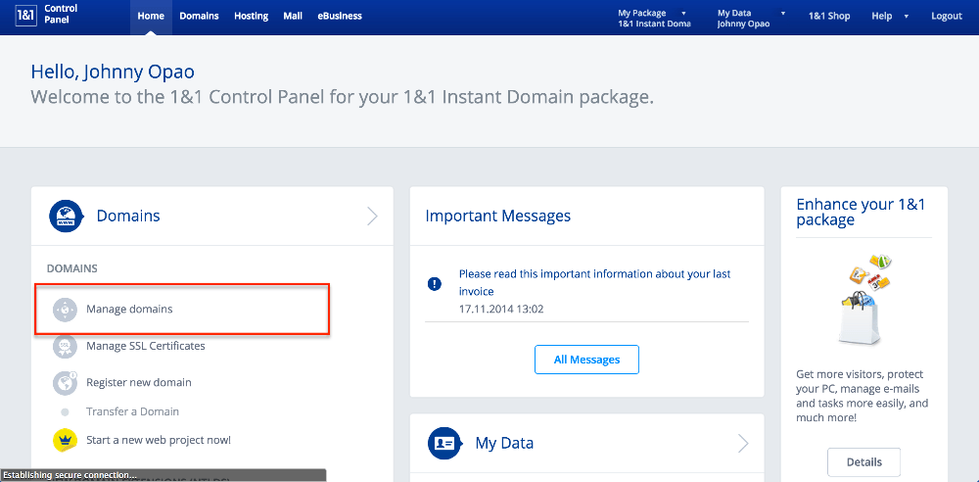
Task: Open the Mail menu
Action: click(293, 17)
